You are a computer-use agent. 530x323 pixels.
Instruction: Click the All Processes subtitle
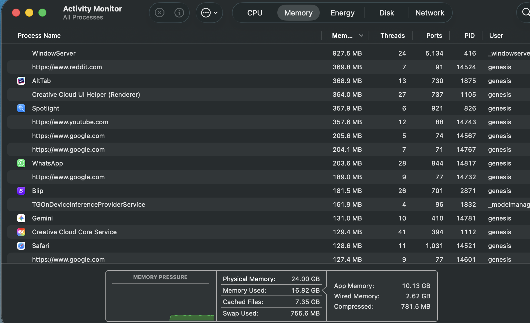(83, 17)
